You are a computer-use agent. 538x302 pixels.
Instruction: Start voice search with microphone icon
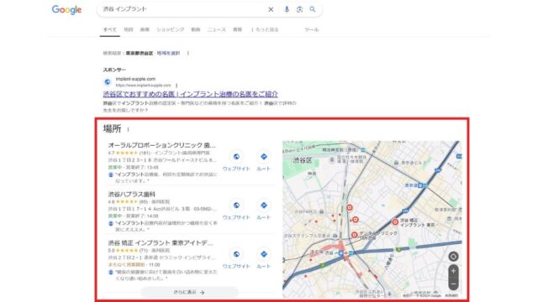(x=287, y=9)
